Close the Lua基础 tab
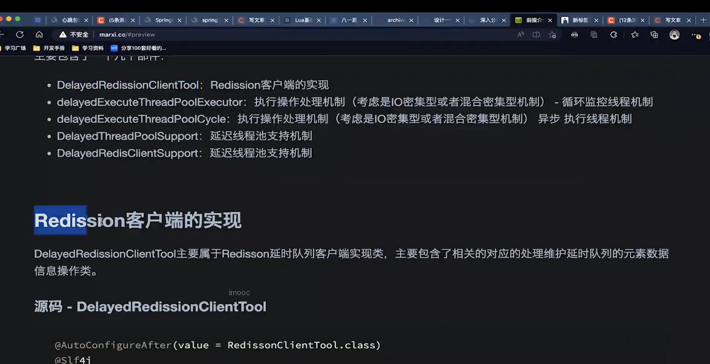This screenshot has height=364, width=710. tap(319, 20)
